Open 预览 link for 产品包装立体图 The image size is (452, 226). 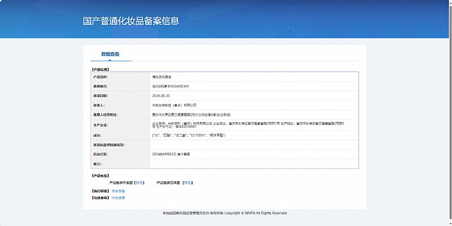(x=188, y=183)
